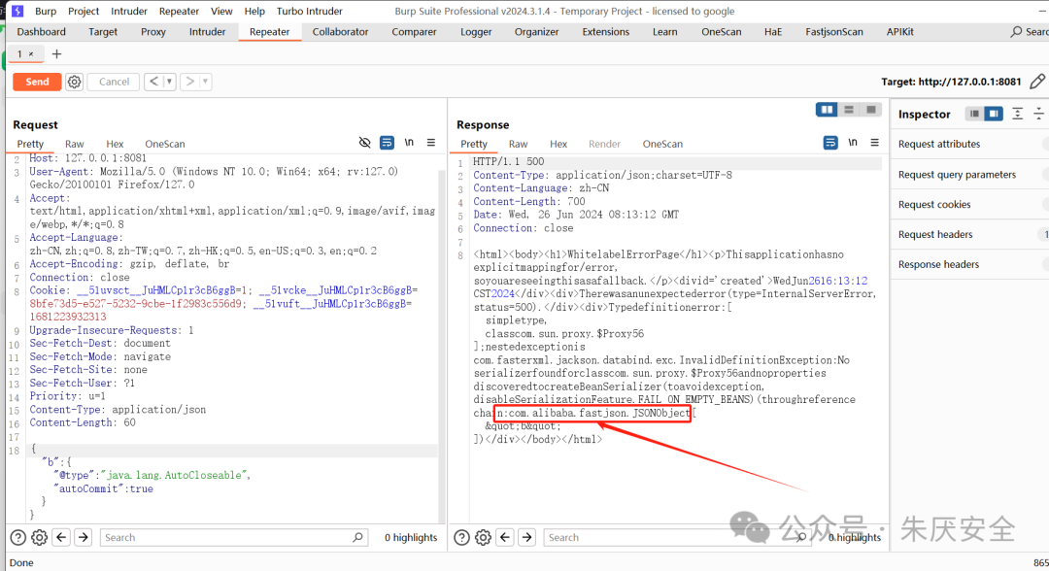Expand Response headers section
This screenshot has height=571, width=1049.
pos(970,265)
